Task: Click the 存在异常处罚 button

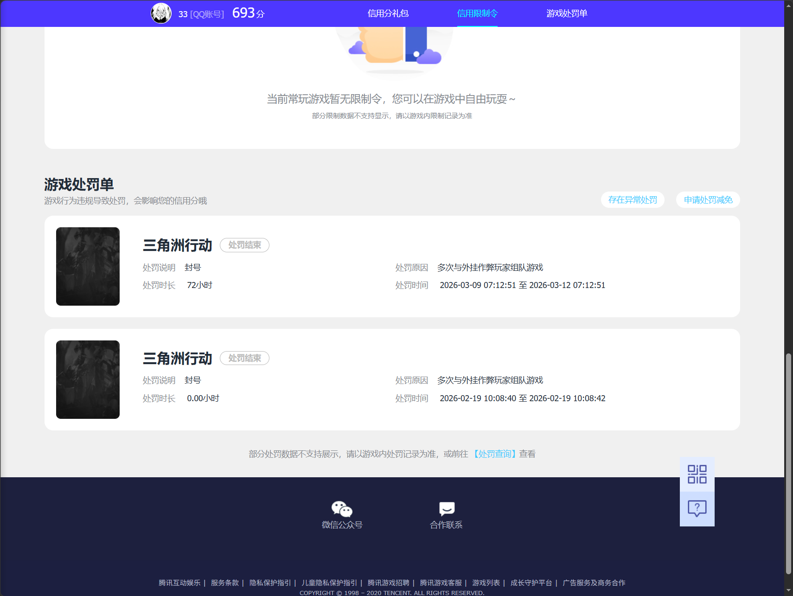Action: point(633,200)
